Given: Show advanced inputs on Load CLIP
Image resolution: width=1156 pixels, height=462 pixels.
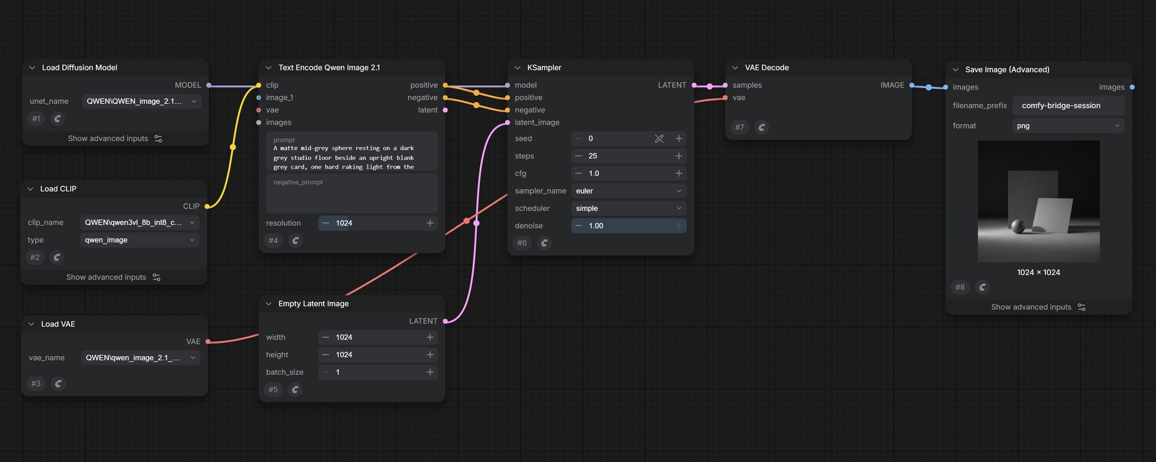Looking at the screenshot, I should point(113,277).
